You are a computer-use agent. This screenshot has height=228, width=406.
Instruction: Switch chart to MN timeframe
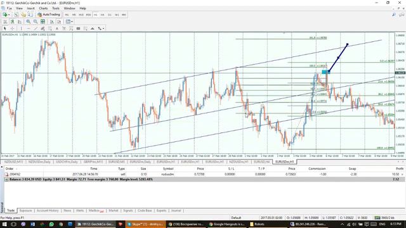click(x=124, y=15)
